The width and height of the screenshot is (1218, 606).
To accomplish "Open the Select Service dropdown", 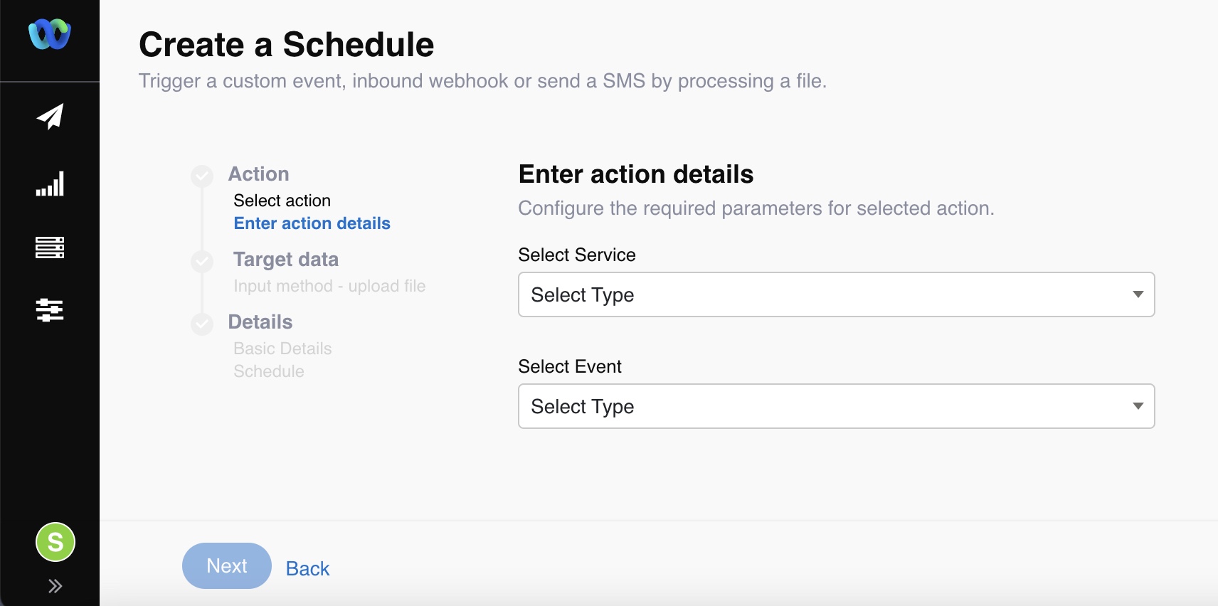I will point(836,294).
